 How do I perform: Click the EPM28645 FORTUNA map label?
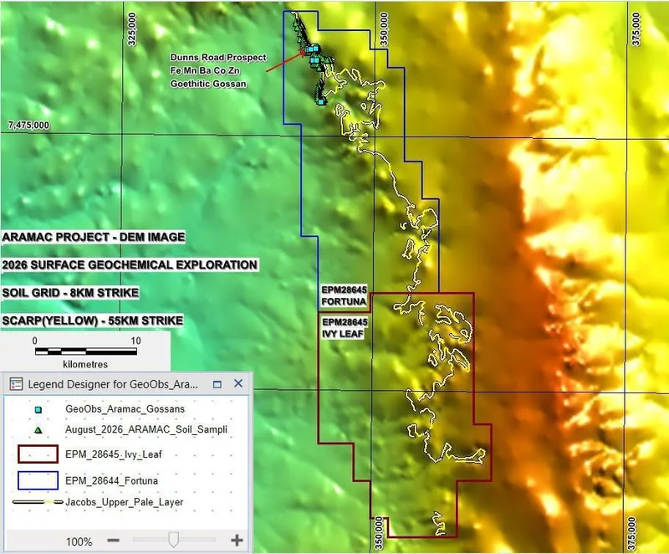(x=344, y=295)
